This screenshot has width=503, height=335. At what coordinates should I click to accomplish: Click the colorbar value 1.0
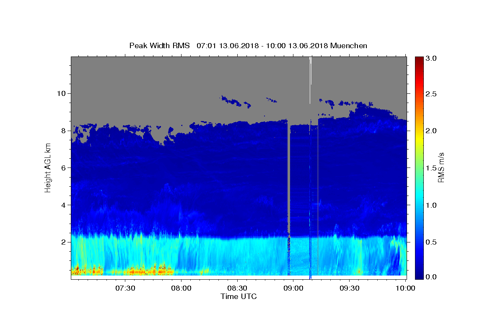pyautogui.click(x=431, y=205)
